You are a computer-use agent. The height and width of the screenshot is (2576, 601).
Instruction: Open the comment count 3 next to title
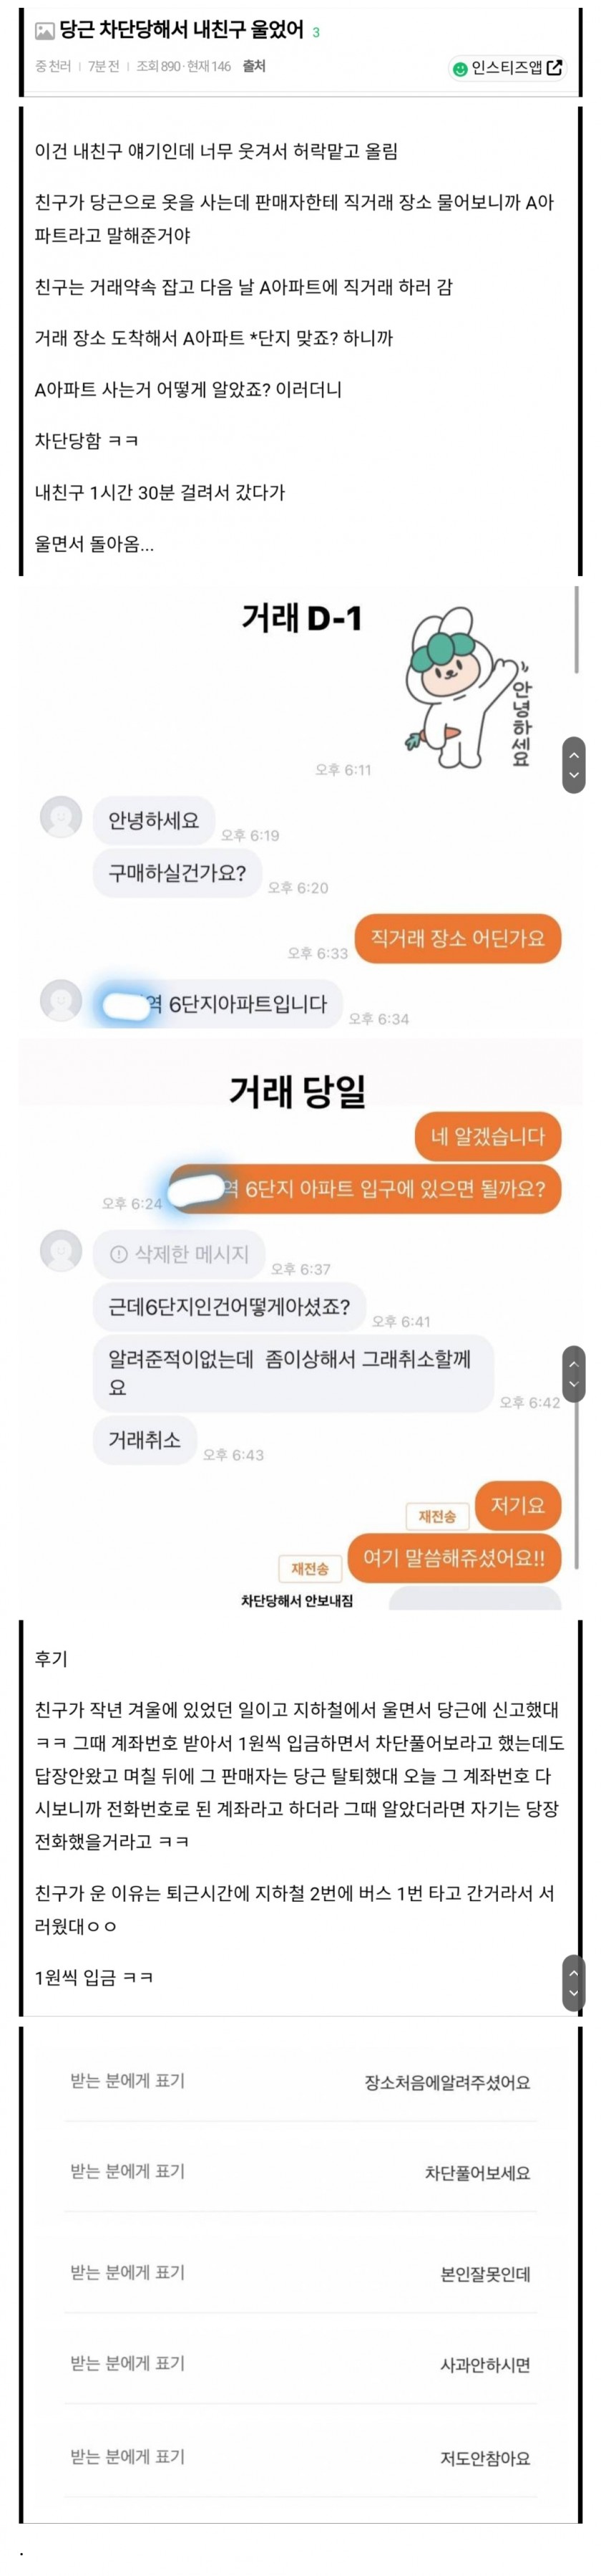tap(316, 33)
